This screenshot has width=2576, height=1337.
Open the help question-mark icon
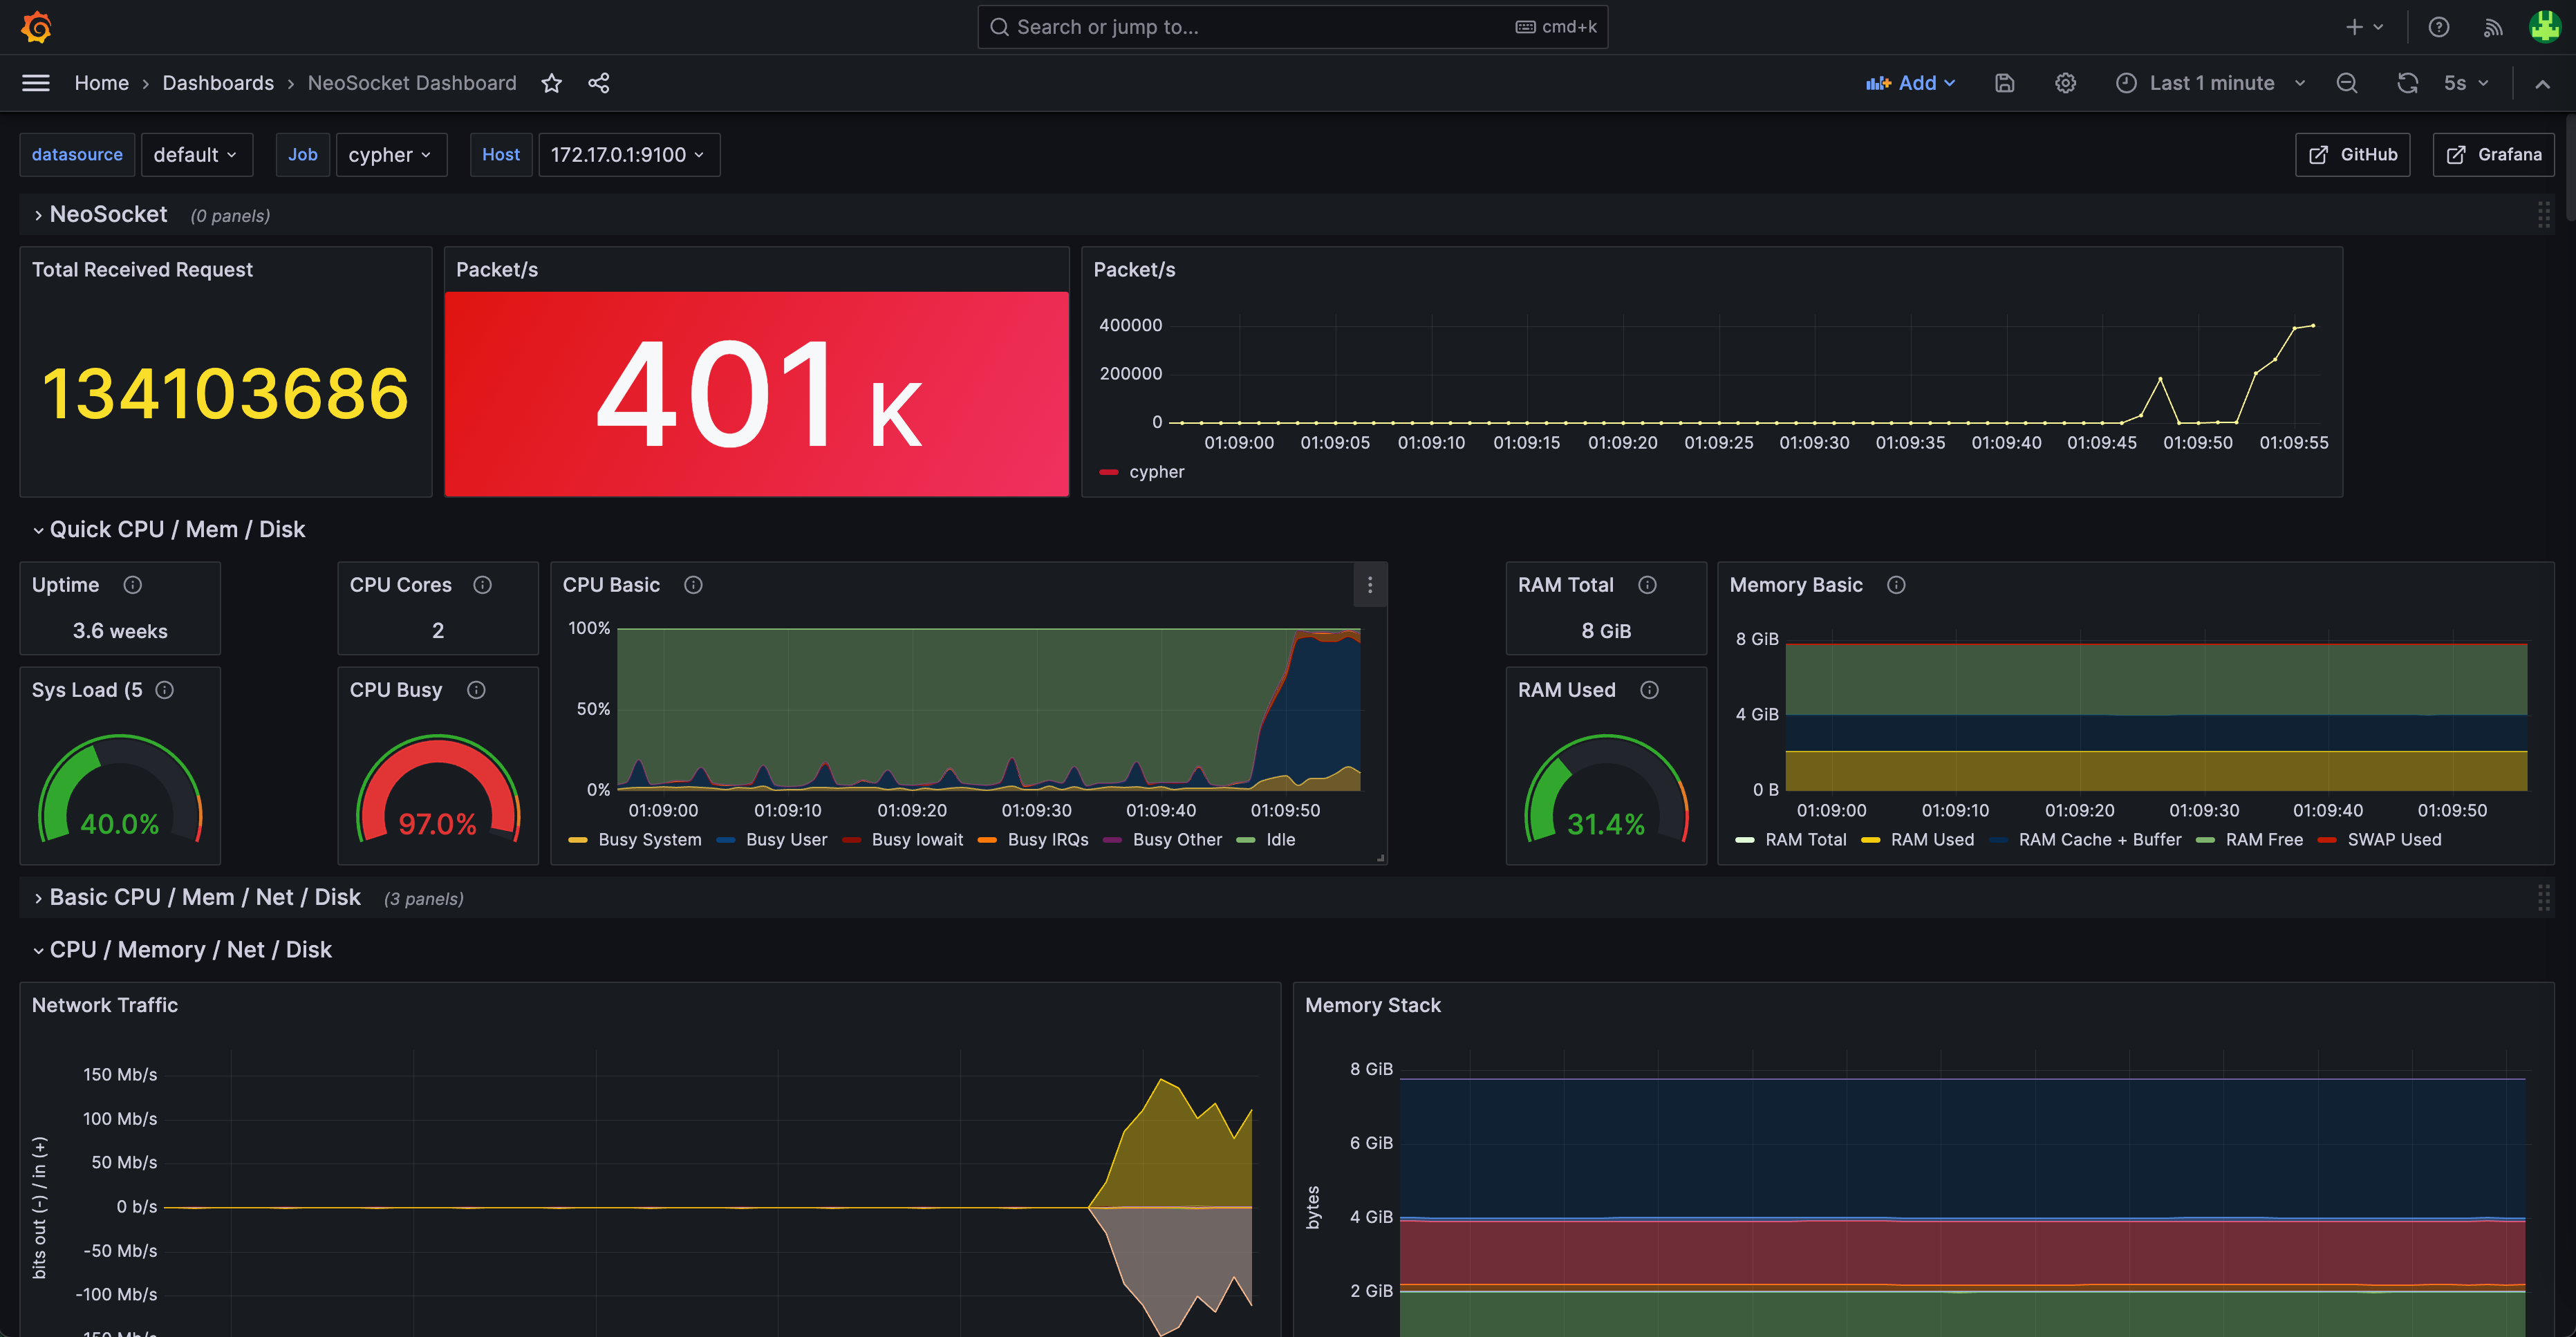pos(2439,27)
